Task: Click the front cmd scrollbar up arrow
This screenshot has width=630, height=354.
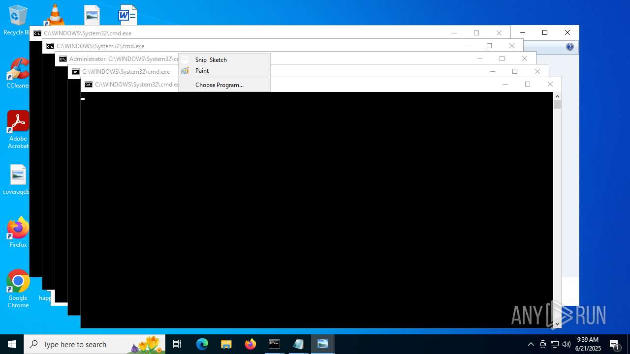Action: [557, 96]
